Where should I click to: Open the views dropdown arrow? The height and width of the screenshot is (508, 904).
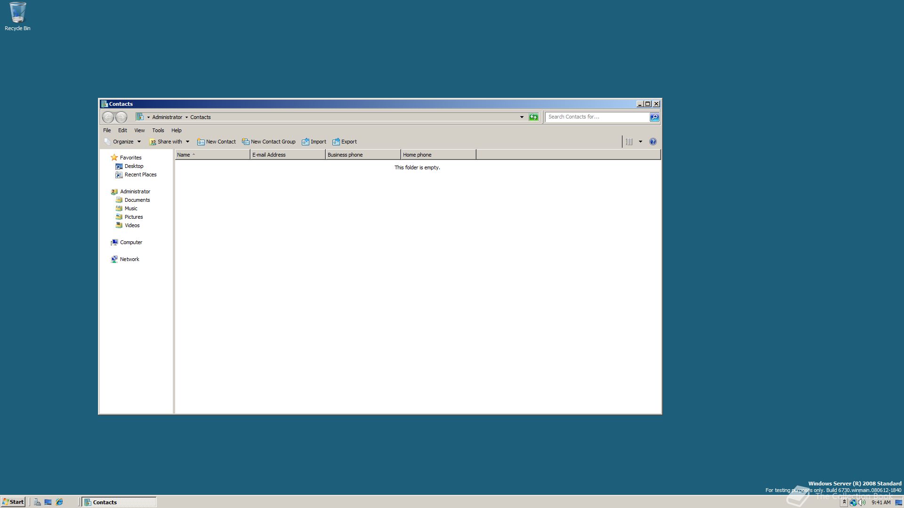pyautogui.click(x=640, y=142)
